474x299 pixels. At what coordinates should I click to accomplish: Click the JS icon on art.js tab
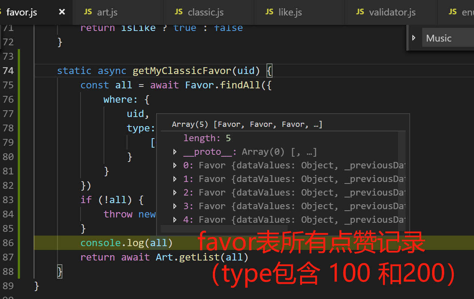pyautogui.click(x=87, y=12)
